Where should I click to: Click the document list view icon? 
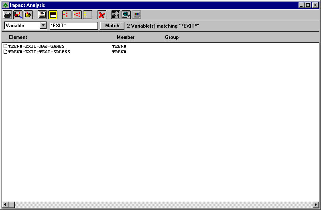coord(43,15)
